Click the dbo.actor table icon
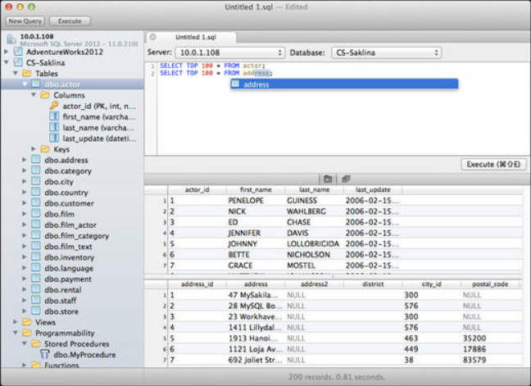The height and width of the screenshot is (386, 531). (x=36, y=84)
